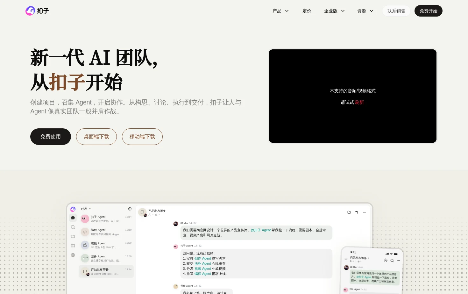Click the new conversation plus icon
The height and width of the screenshot is (294, 468).
[x=130, y=209]
